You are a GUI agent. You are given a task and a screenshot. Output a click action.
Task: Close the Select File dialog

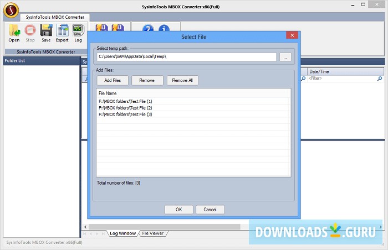292,35
